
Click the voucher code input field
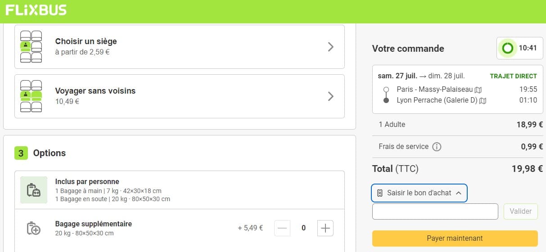pos(435,211)
